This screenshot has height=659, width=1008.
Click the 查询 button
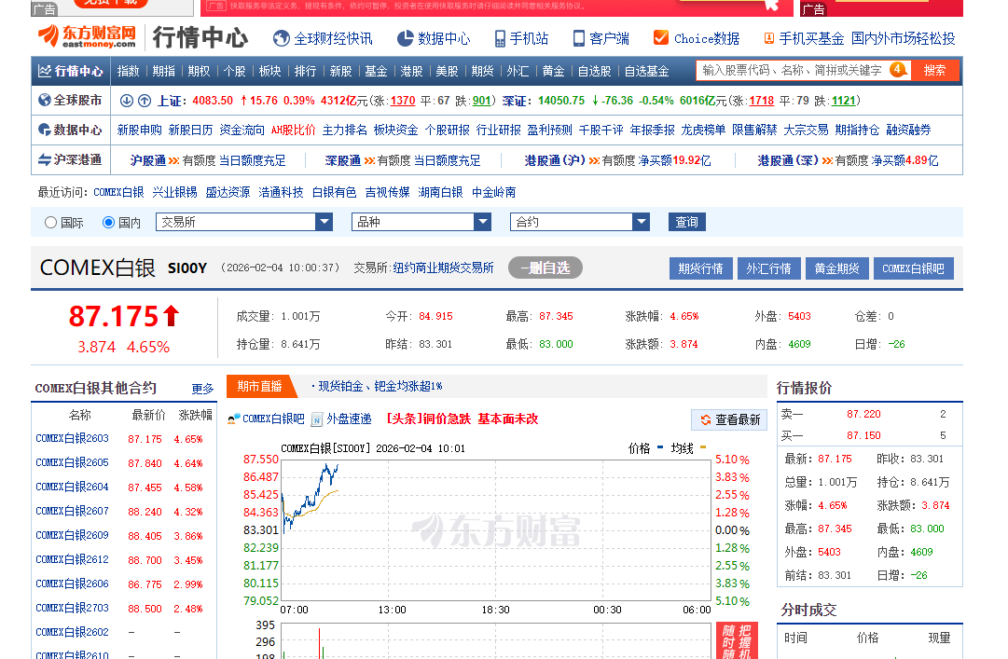point(686,222)
